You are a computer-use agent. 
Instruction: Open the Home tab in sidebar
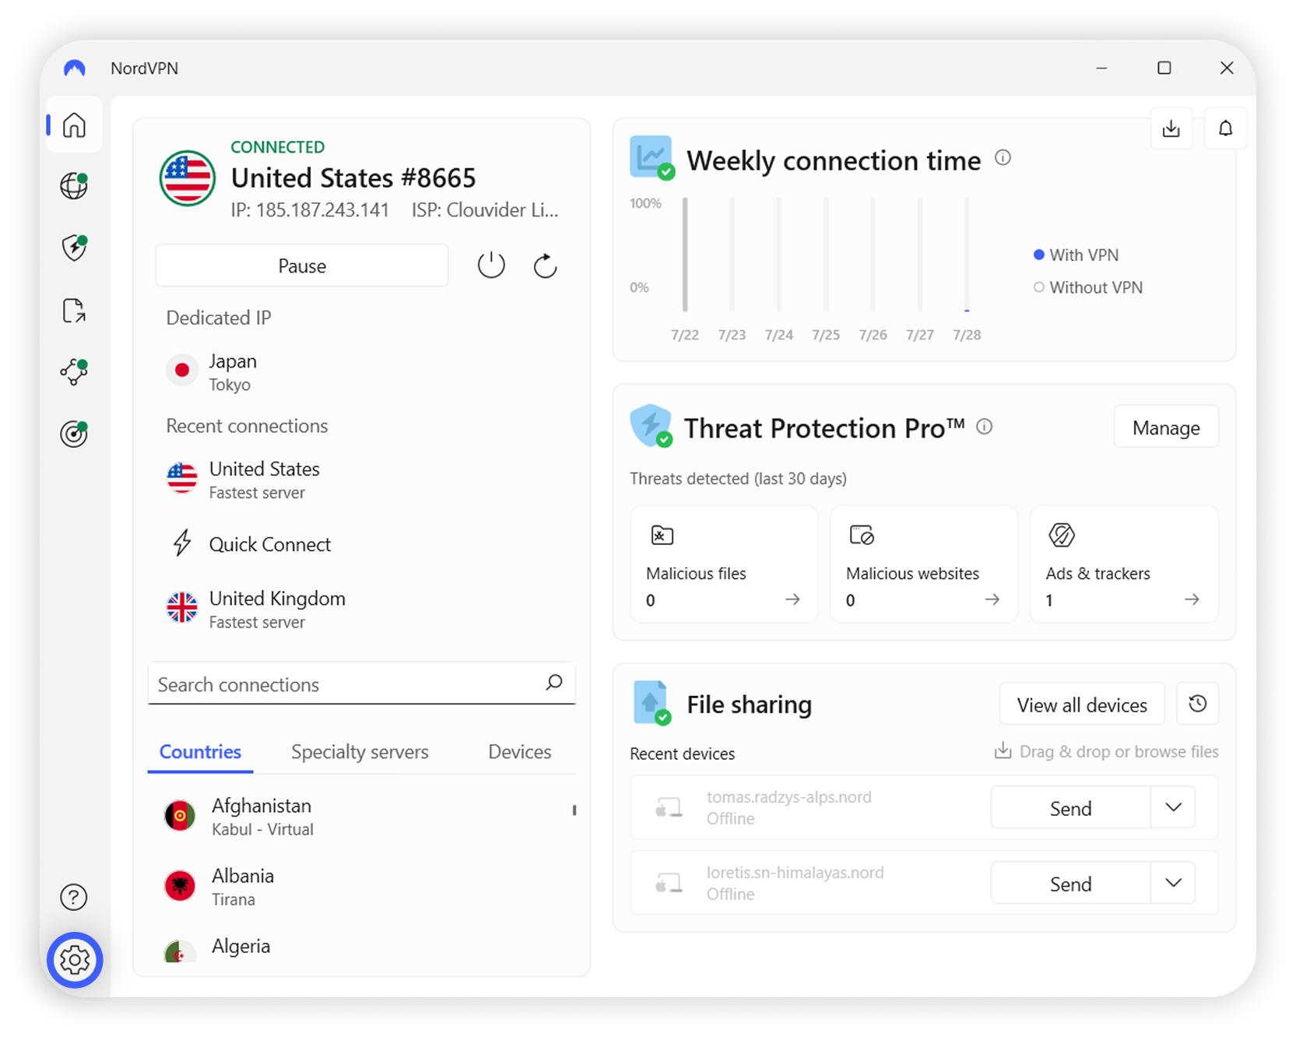point(74,125)
